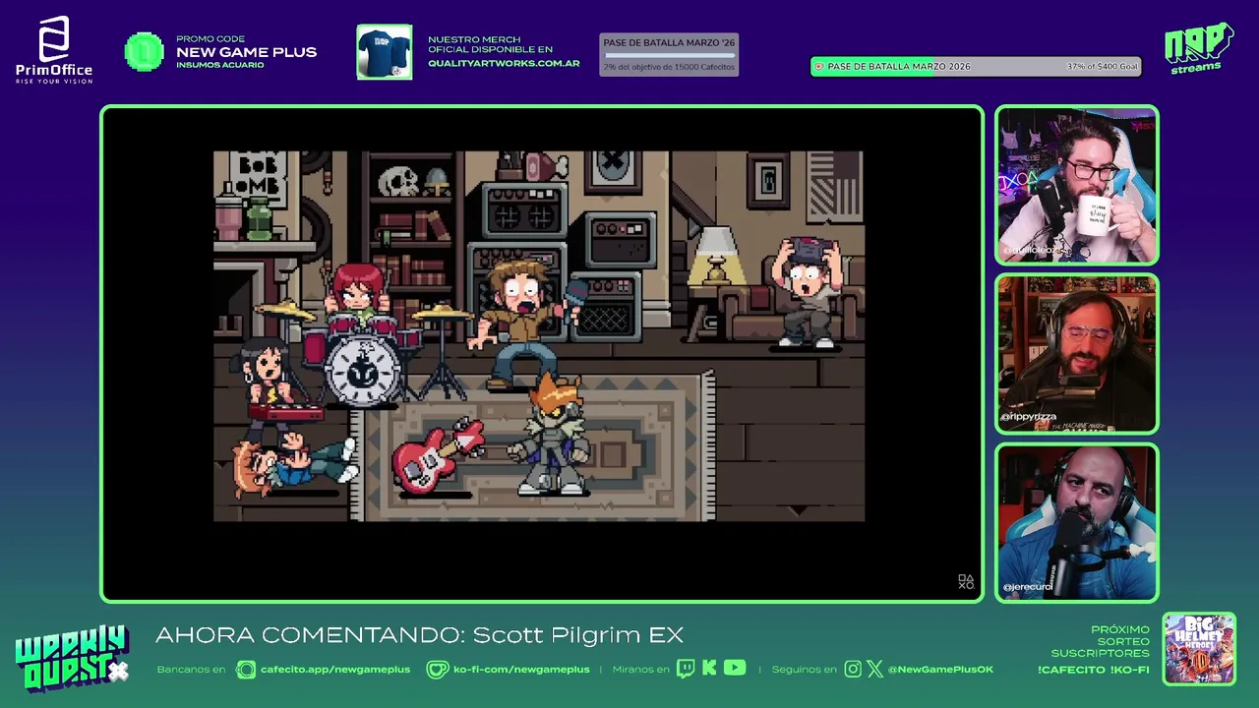Click the skull on the bookshelf
Screen dimensions: 1259x708
pyautogui.click(x=399, y=182)
